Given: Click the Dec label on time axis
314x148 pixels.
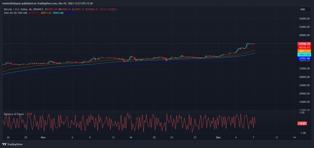Looking at the screenshot, I should click(218, 137).
